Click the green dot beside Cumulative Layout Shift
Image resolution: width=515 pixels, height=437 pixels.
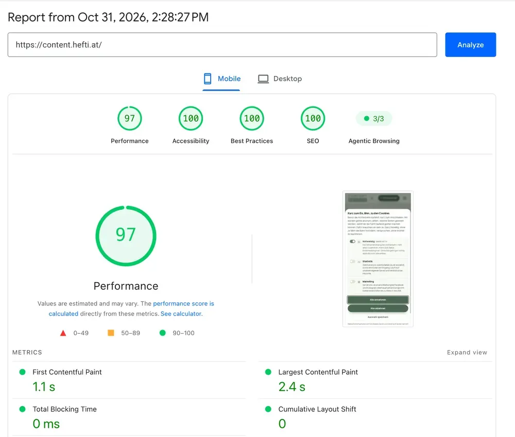click(268, 409)
